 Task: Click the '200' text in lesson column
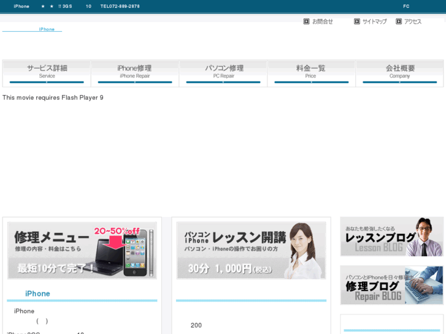point(196,325)
